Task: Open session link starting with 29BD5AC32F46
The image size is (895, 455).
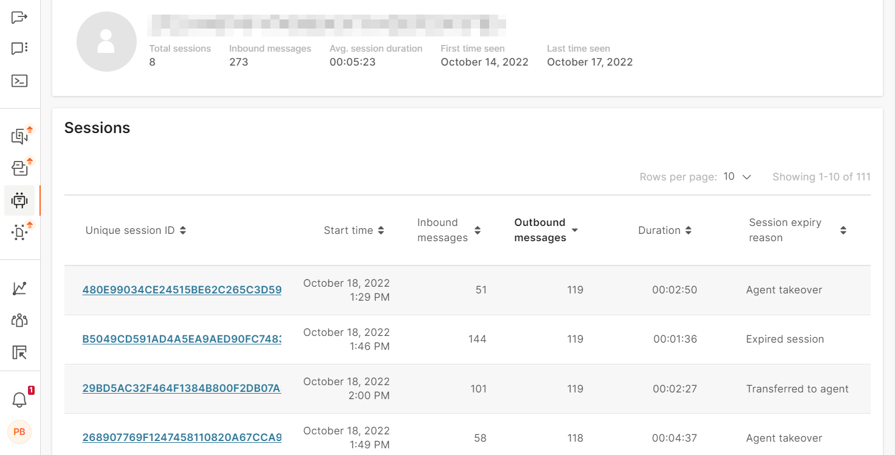Action: [x=182, y=389]
